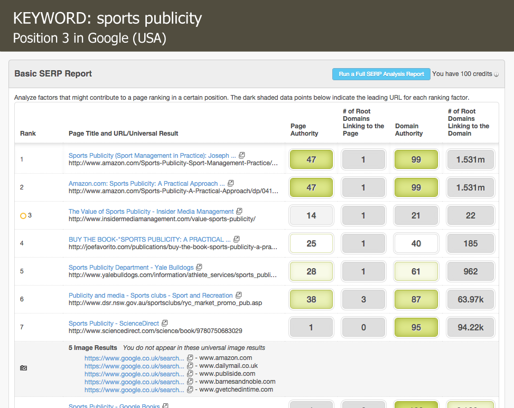Click the Rank column header
The width and height of the screenshot is (514, 408).
28,133
